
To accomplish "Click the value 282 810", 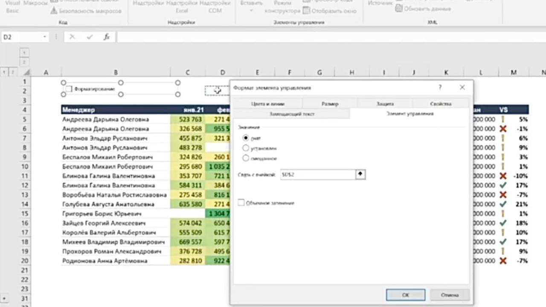I will click(188, 261).
